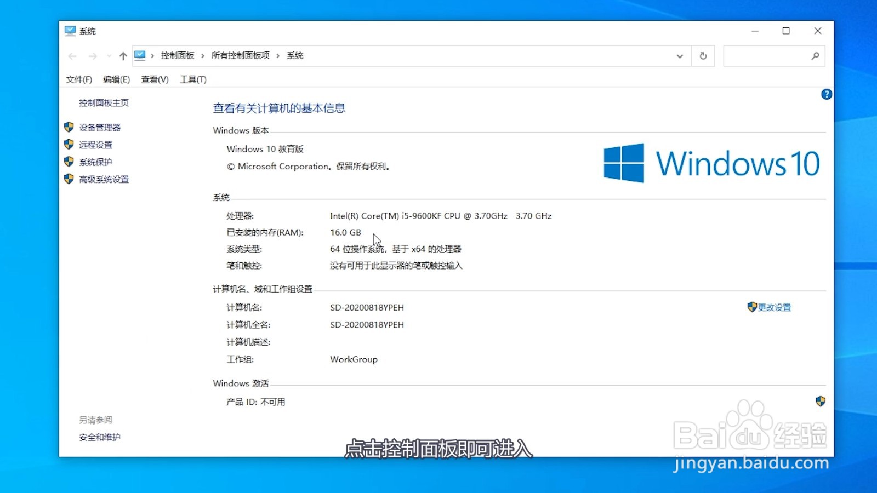The image size is (877, 493).
Task: Close the 系统 window
Action: pos(817,31)
